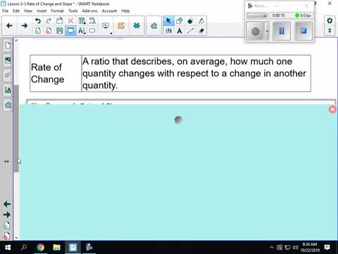Open the Add-ons menu

click(x=89, y=11)
